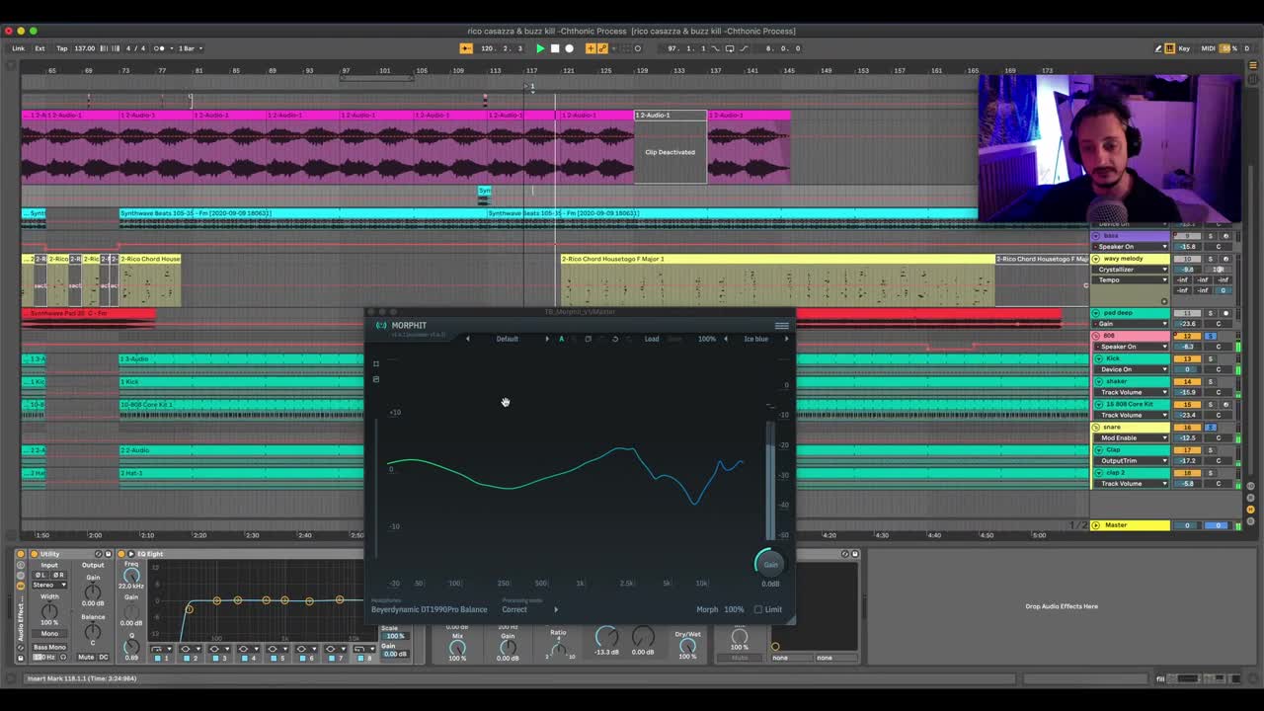Open MORPHIT hamburger menu
The height and width of the screenshot is (711, 1264).
pos(781,326)
